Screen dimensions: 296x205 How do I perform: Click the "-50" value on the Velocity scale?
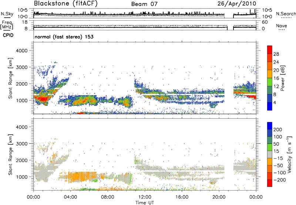click(x=278, y=165)
